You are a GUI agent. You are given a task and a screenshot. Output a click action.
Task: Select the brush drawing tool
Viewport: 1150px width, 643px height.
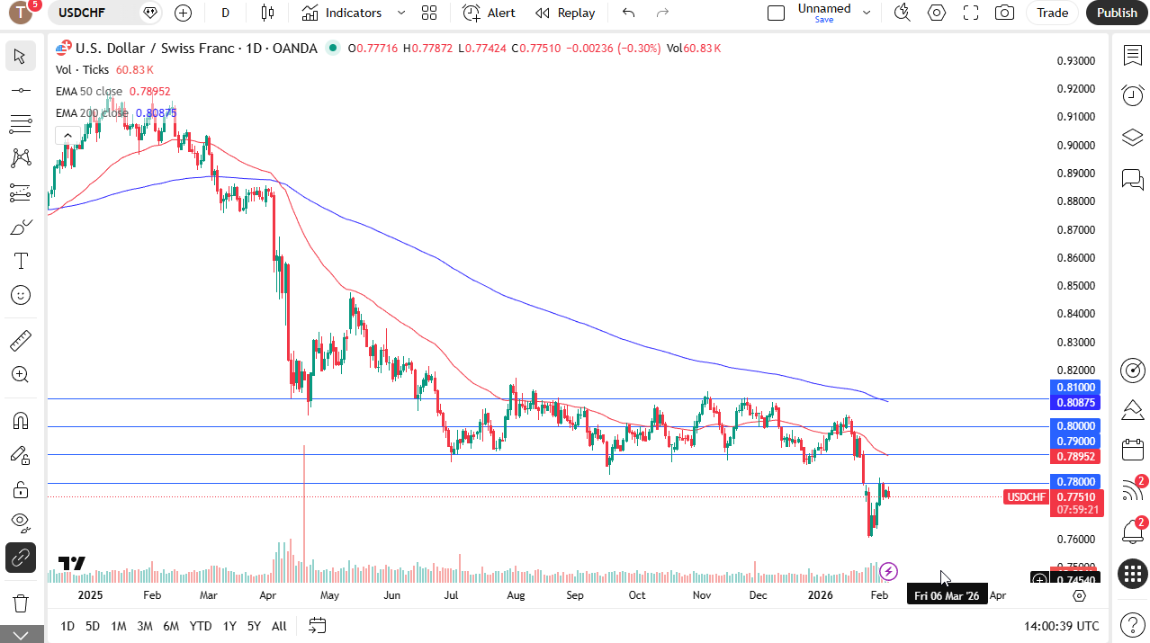(20, 227)
